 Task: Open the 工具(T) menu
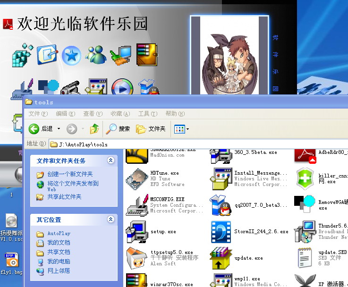coord(148,114)
